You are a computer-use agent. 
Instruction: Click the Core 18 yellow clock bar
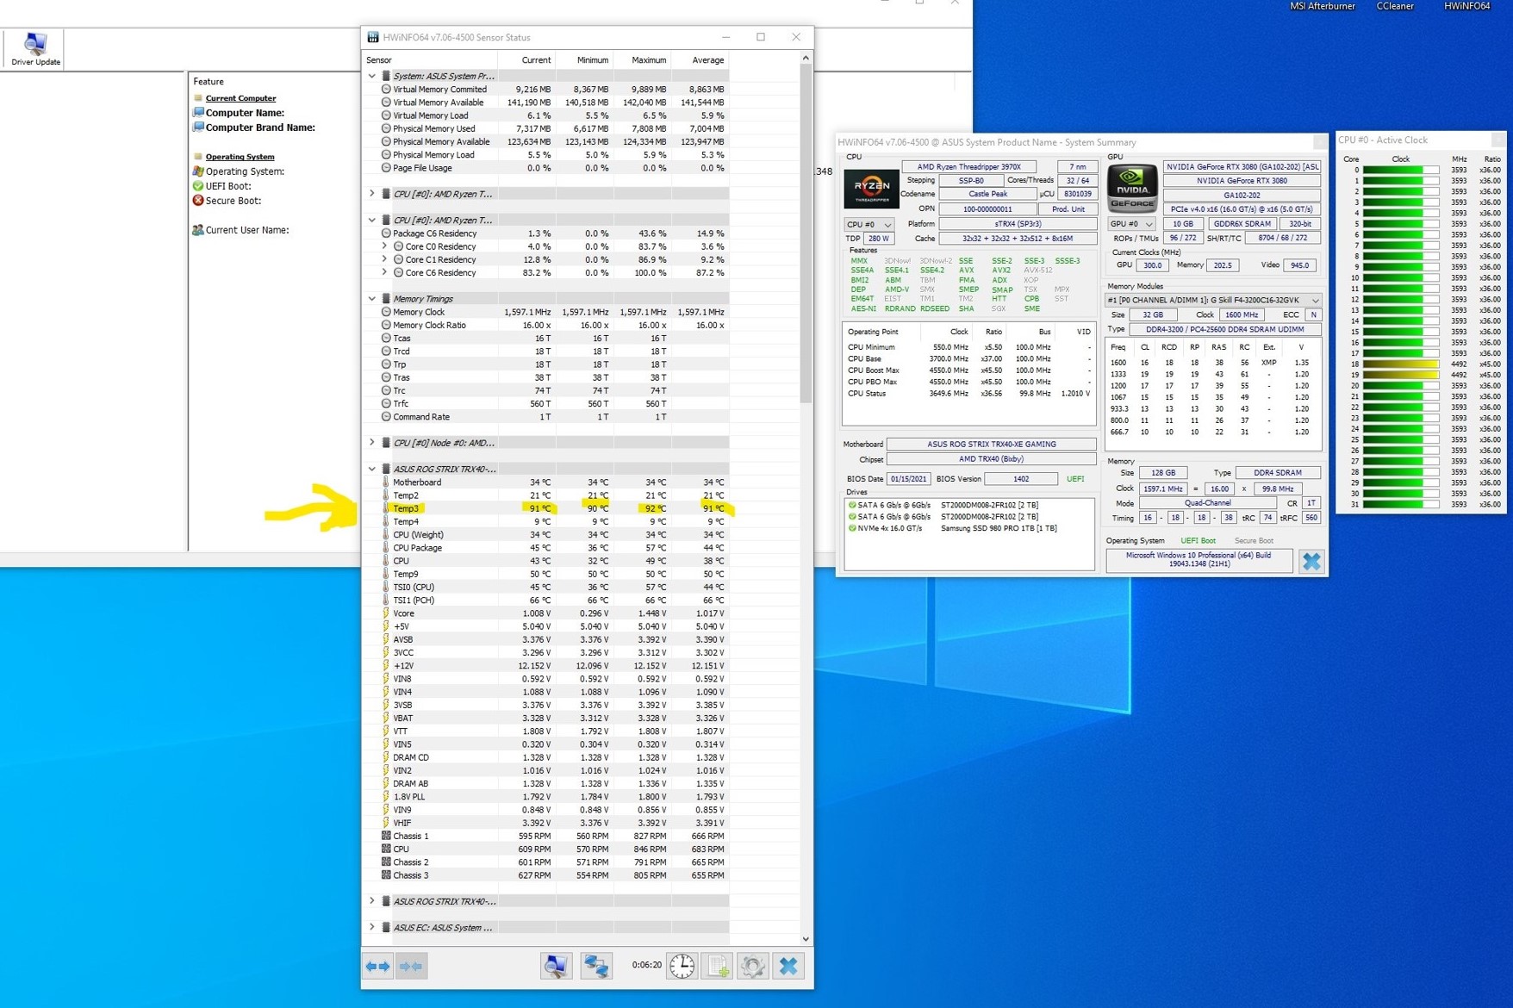click(1400, 364)
